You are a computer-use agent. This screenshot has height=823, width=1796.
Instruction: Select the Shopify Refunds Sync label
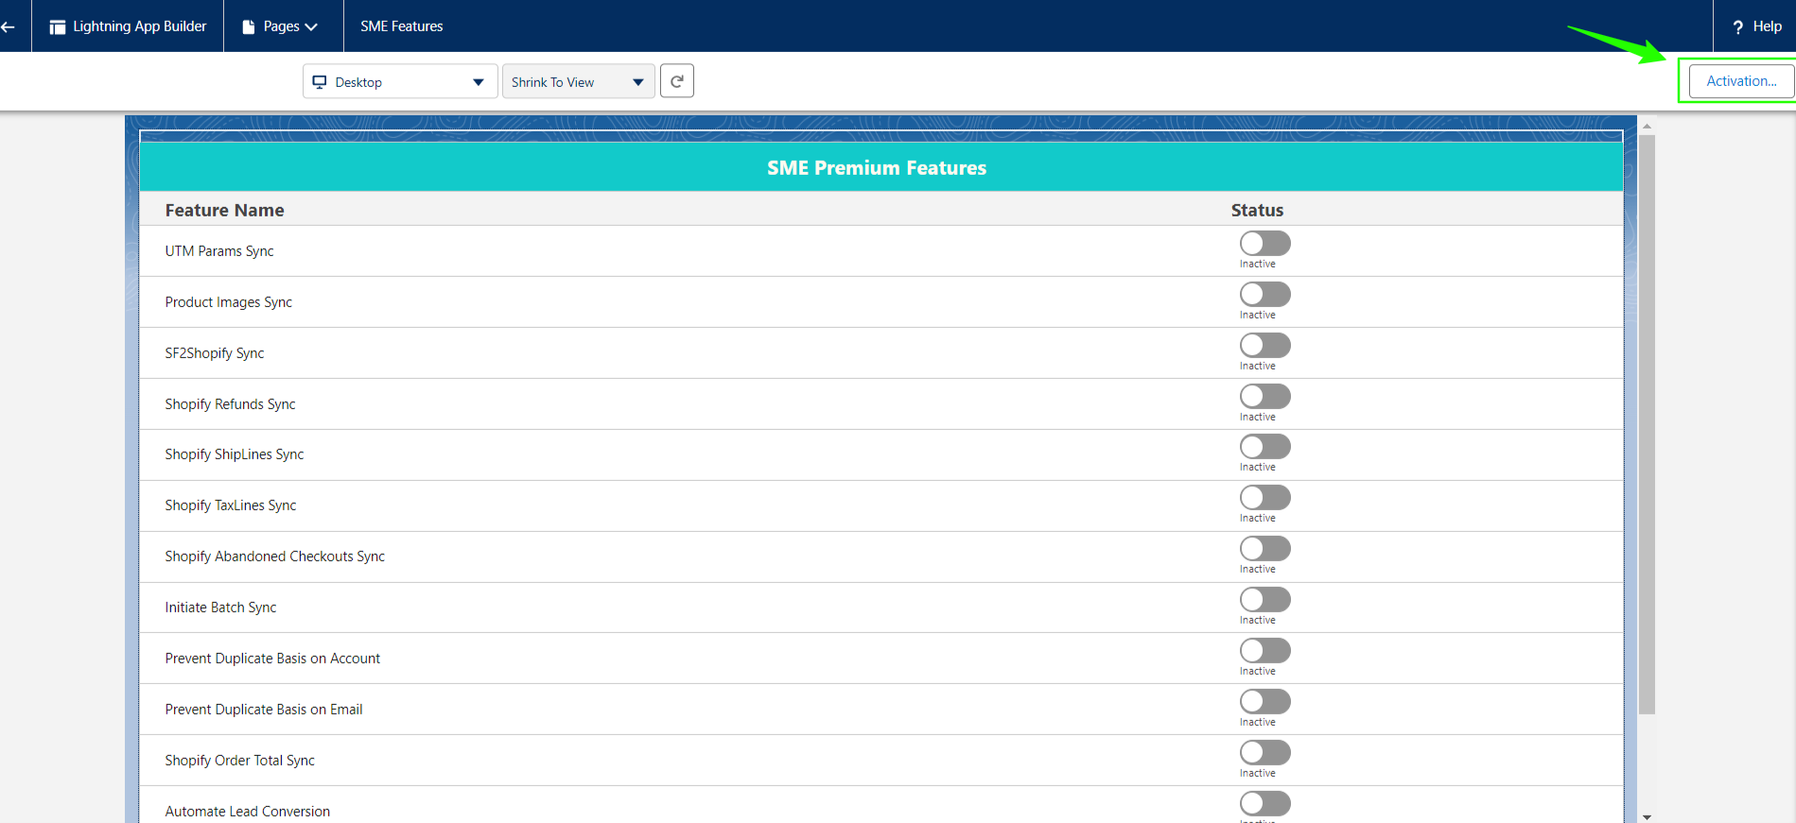(x=231, y=404)
